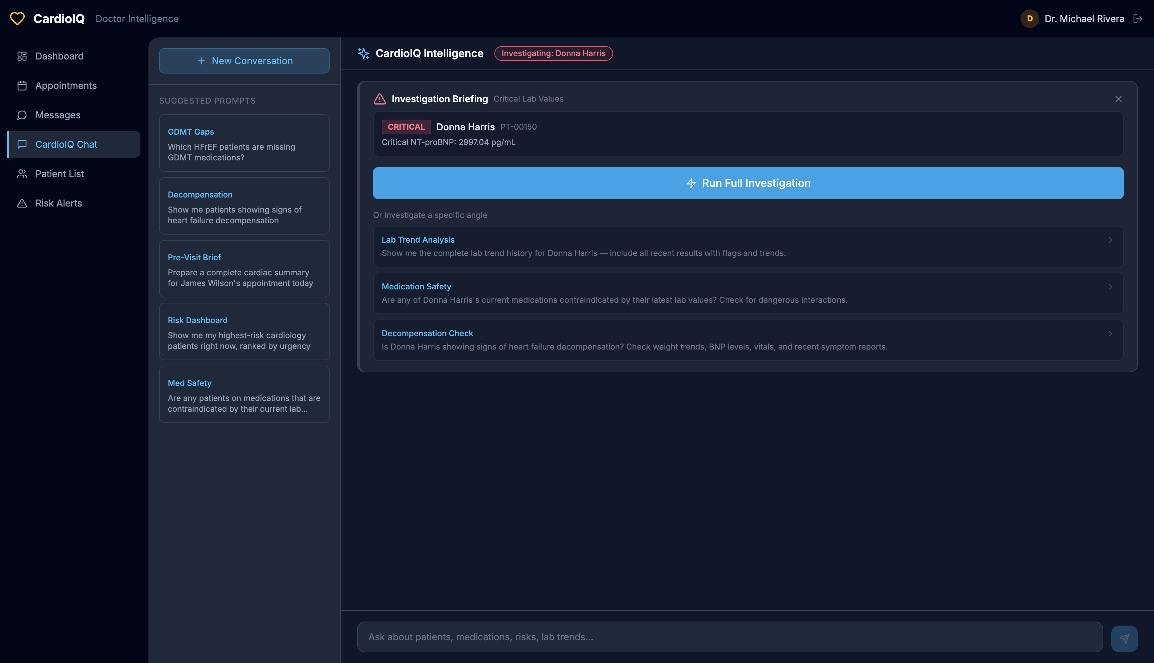Focus the Ask about patients input field

tap(729, 637)
